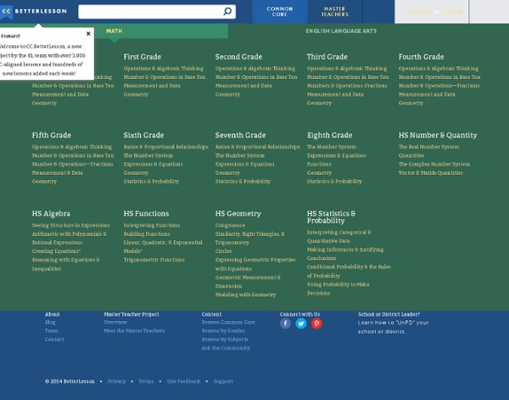Open Creating Equations under HS Algebra

(56, 251)
